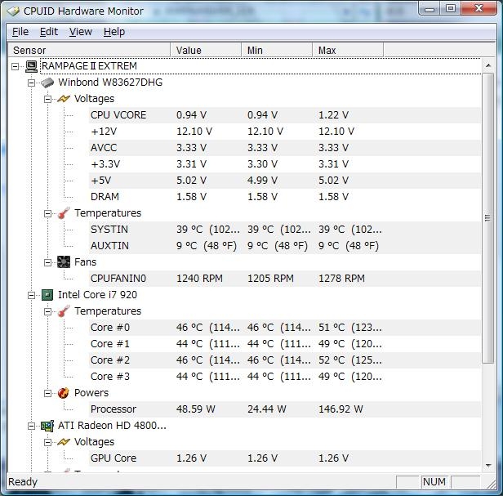This screenshot has width=503, height=496.
Task: Click the scroll up arrow of sensor list
Action: pyautogui.click(x=488, y=65)
